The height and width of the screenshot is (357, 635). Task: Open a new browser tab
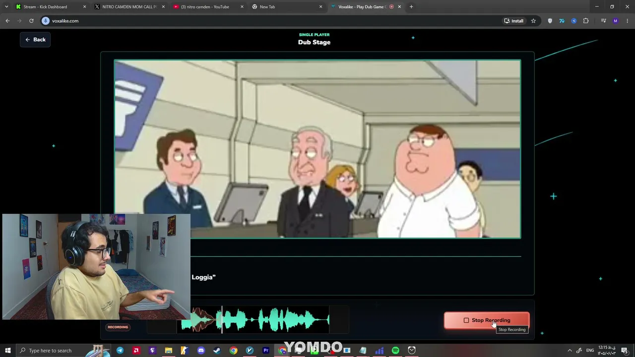[x=411, y=7]
